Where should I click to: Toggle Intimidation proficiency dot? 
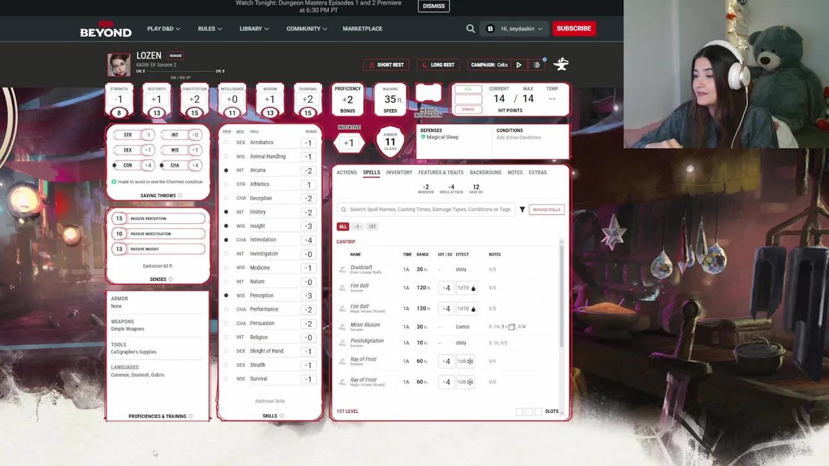[x=226, y=239]
